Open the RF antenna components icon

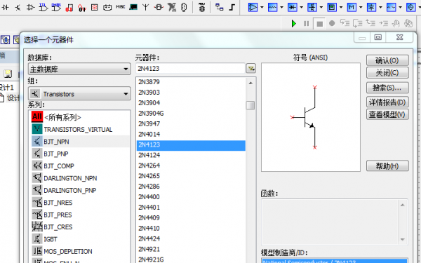146,7
